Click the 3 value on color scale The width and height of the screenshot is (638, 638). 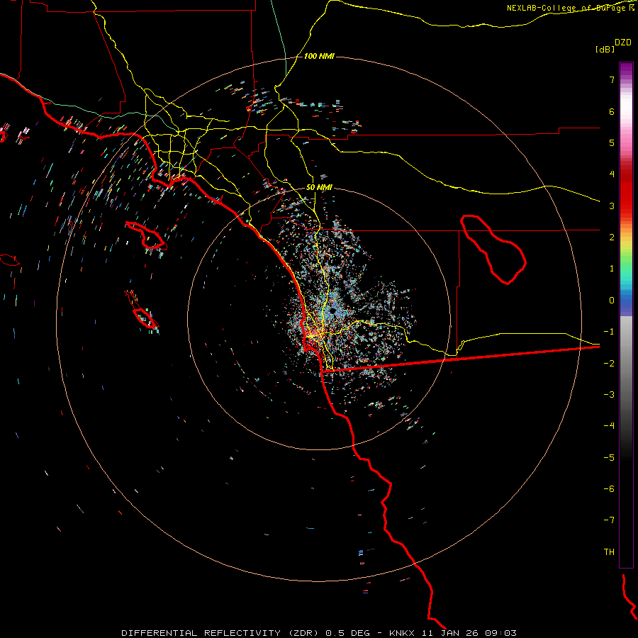pos(612,206)
